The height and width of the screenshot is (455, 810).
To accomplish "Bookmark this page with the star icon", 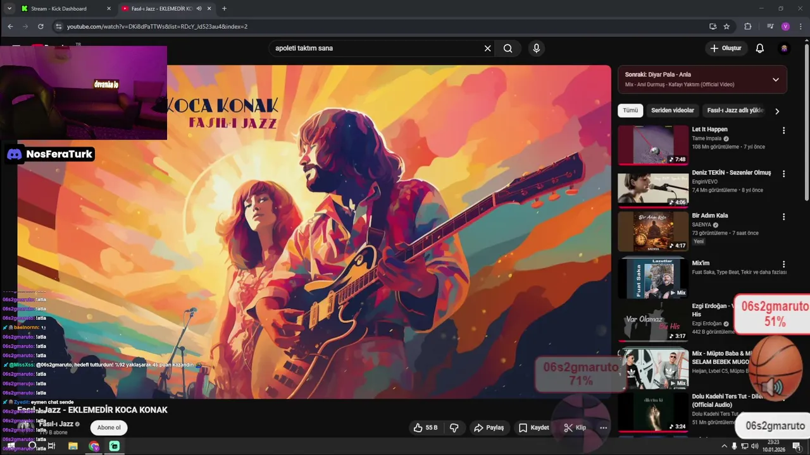I will pos(726,27).
